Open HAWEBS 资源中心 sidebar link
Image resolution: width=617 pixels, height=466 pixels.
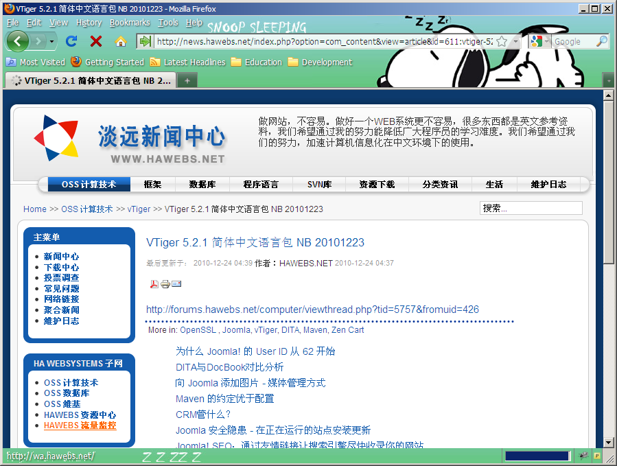pos(80,415)
